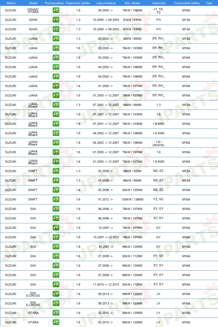
Task: Select '82kW / 112KM' in the 11.2010 SX4 row
Action: coord(132,284)
